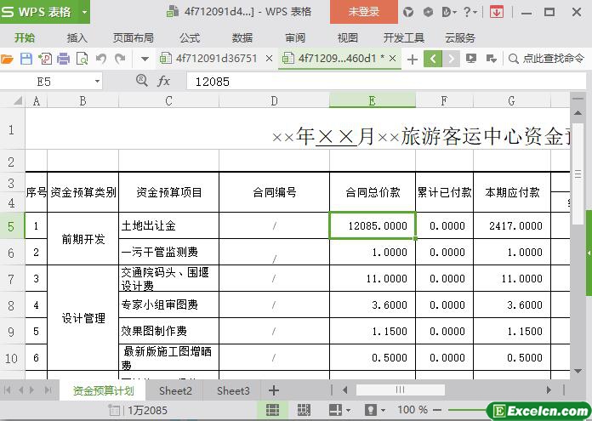592x421 pixels.
Task: Switch to the Sheet2 worksheet tab
Action: click(x=175, y=390)
